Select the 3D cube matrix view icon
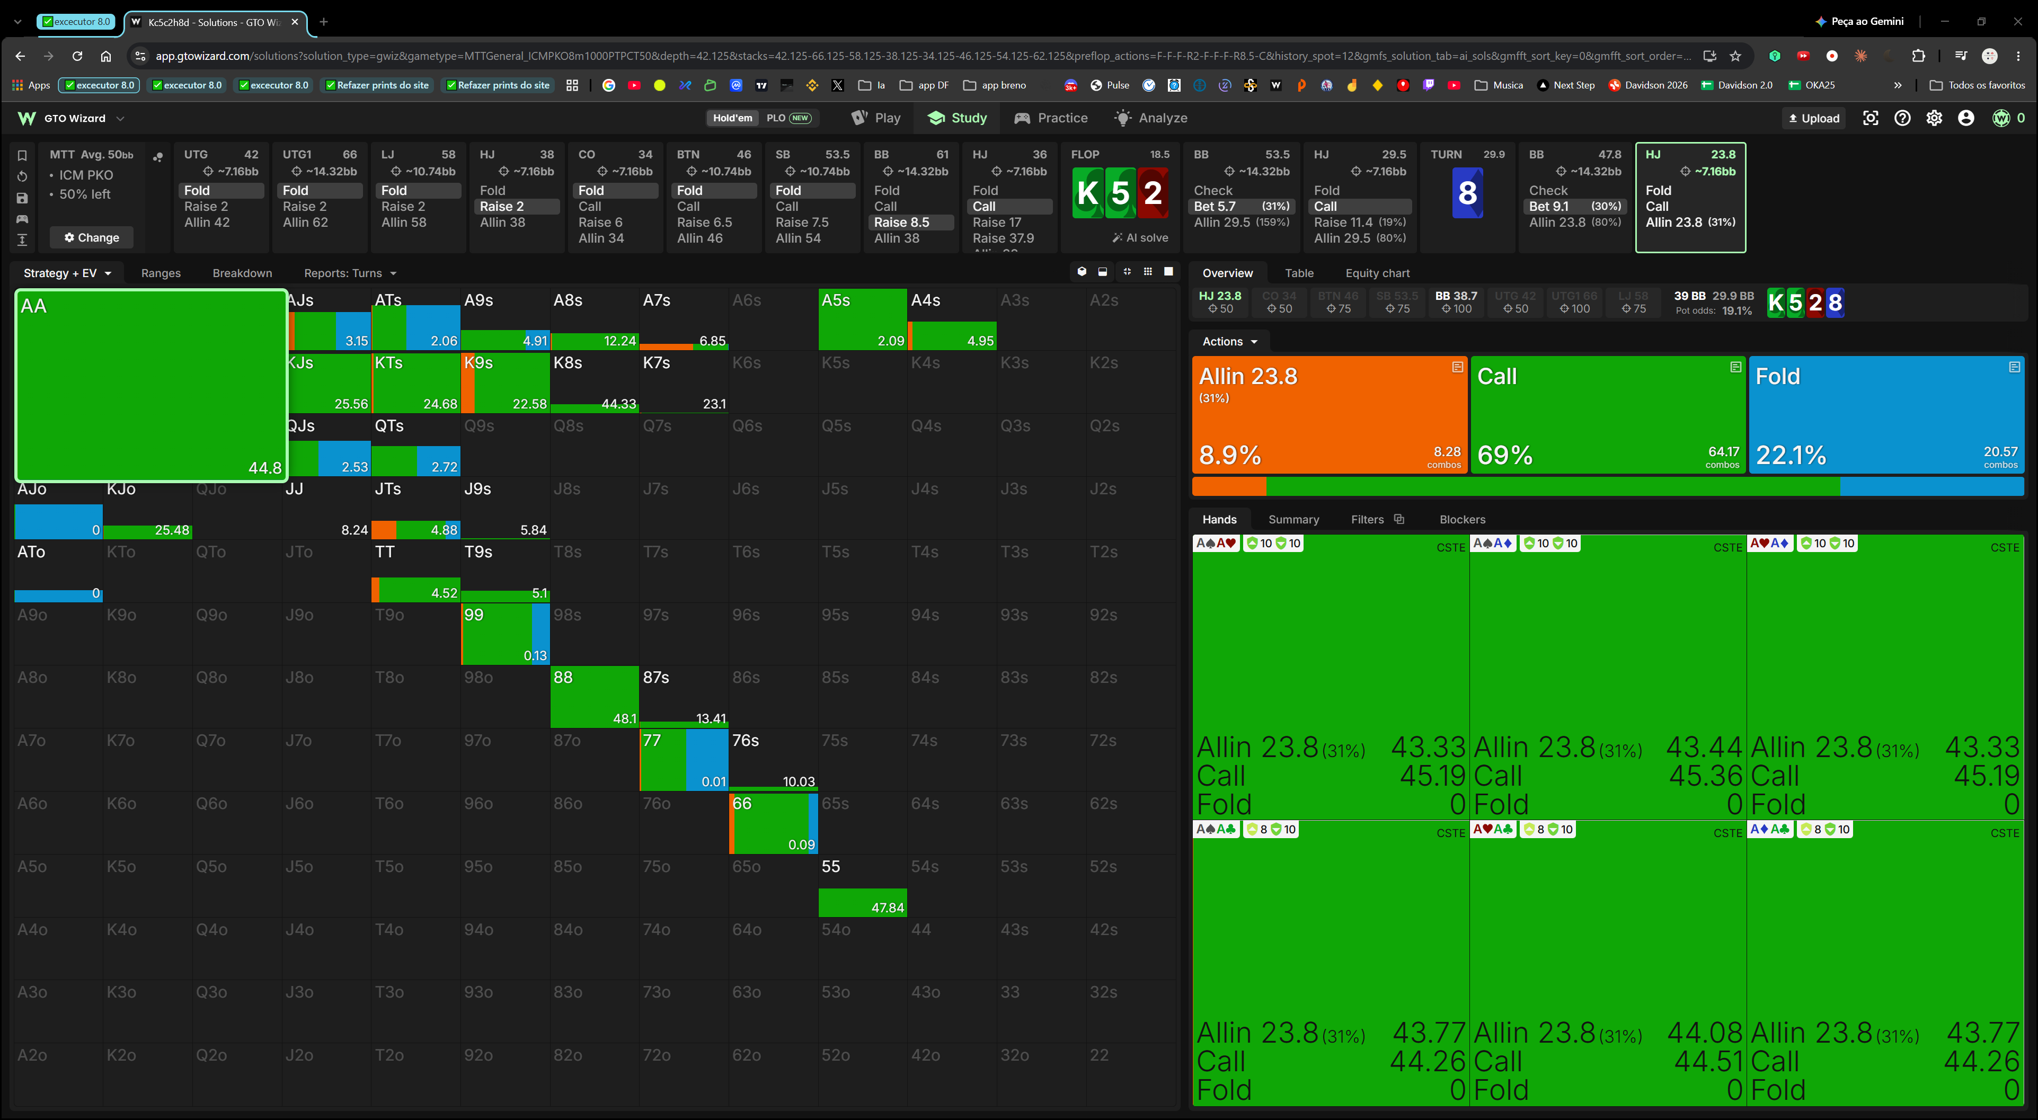This screenshot has width=2038, height=1120. tap(1082, 272)
